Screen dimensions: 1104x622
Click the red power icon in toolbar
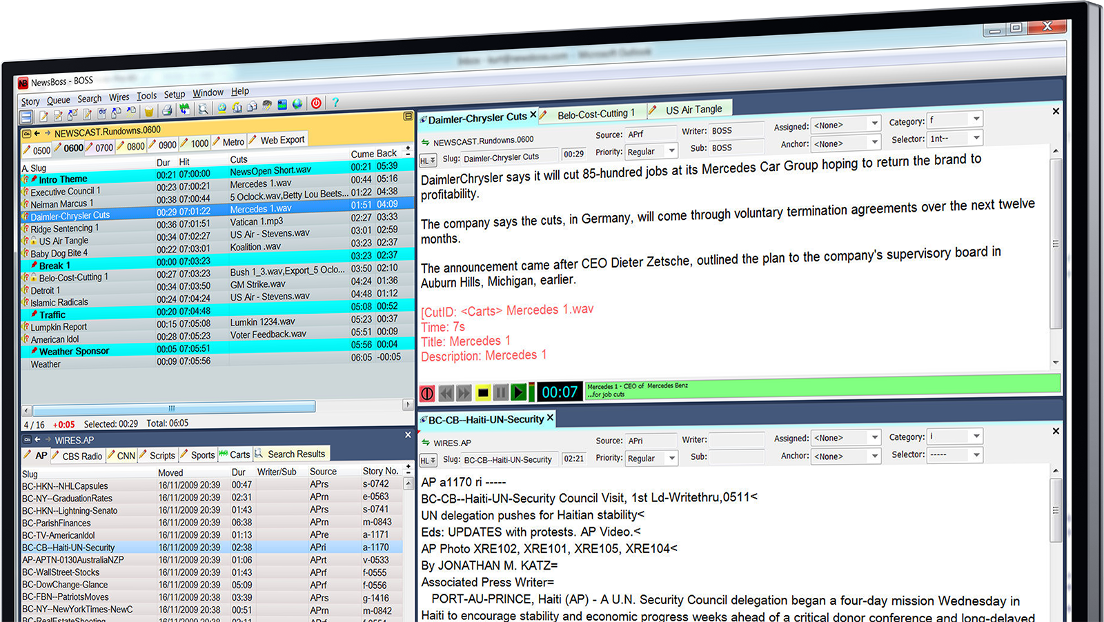click(x=316, y=103)
